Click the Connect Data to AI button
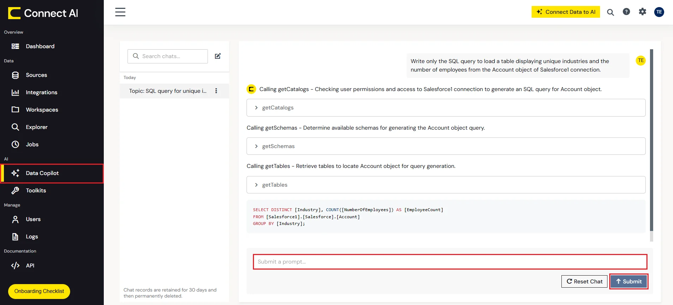The width and height of the screenshot is (673, 305). [566, 12]
